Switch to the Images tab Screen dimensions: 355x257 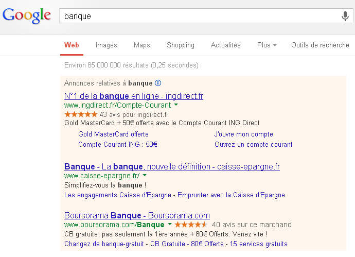(x=106, y=45)
